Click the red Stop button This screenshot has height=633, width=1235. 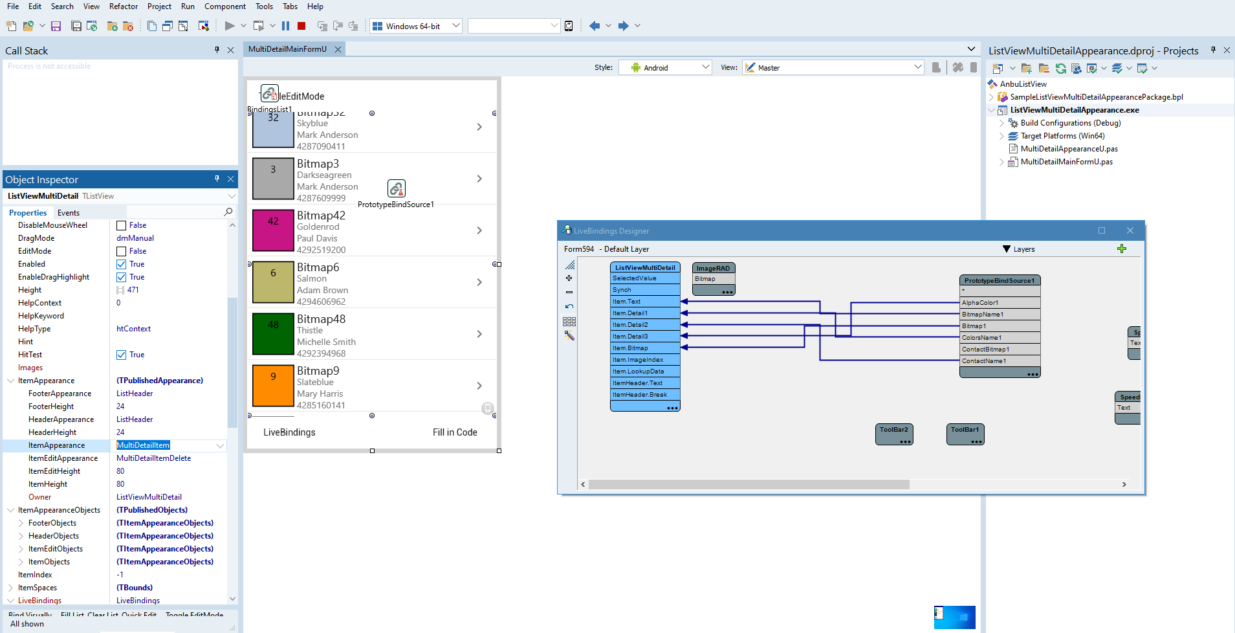[301, 26]
